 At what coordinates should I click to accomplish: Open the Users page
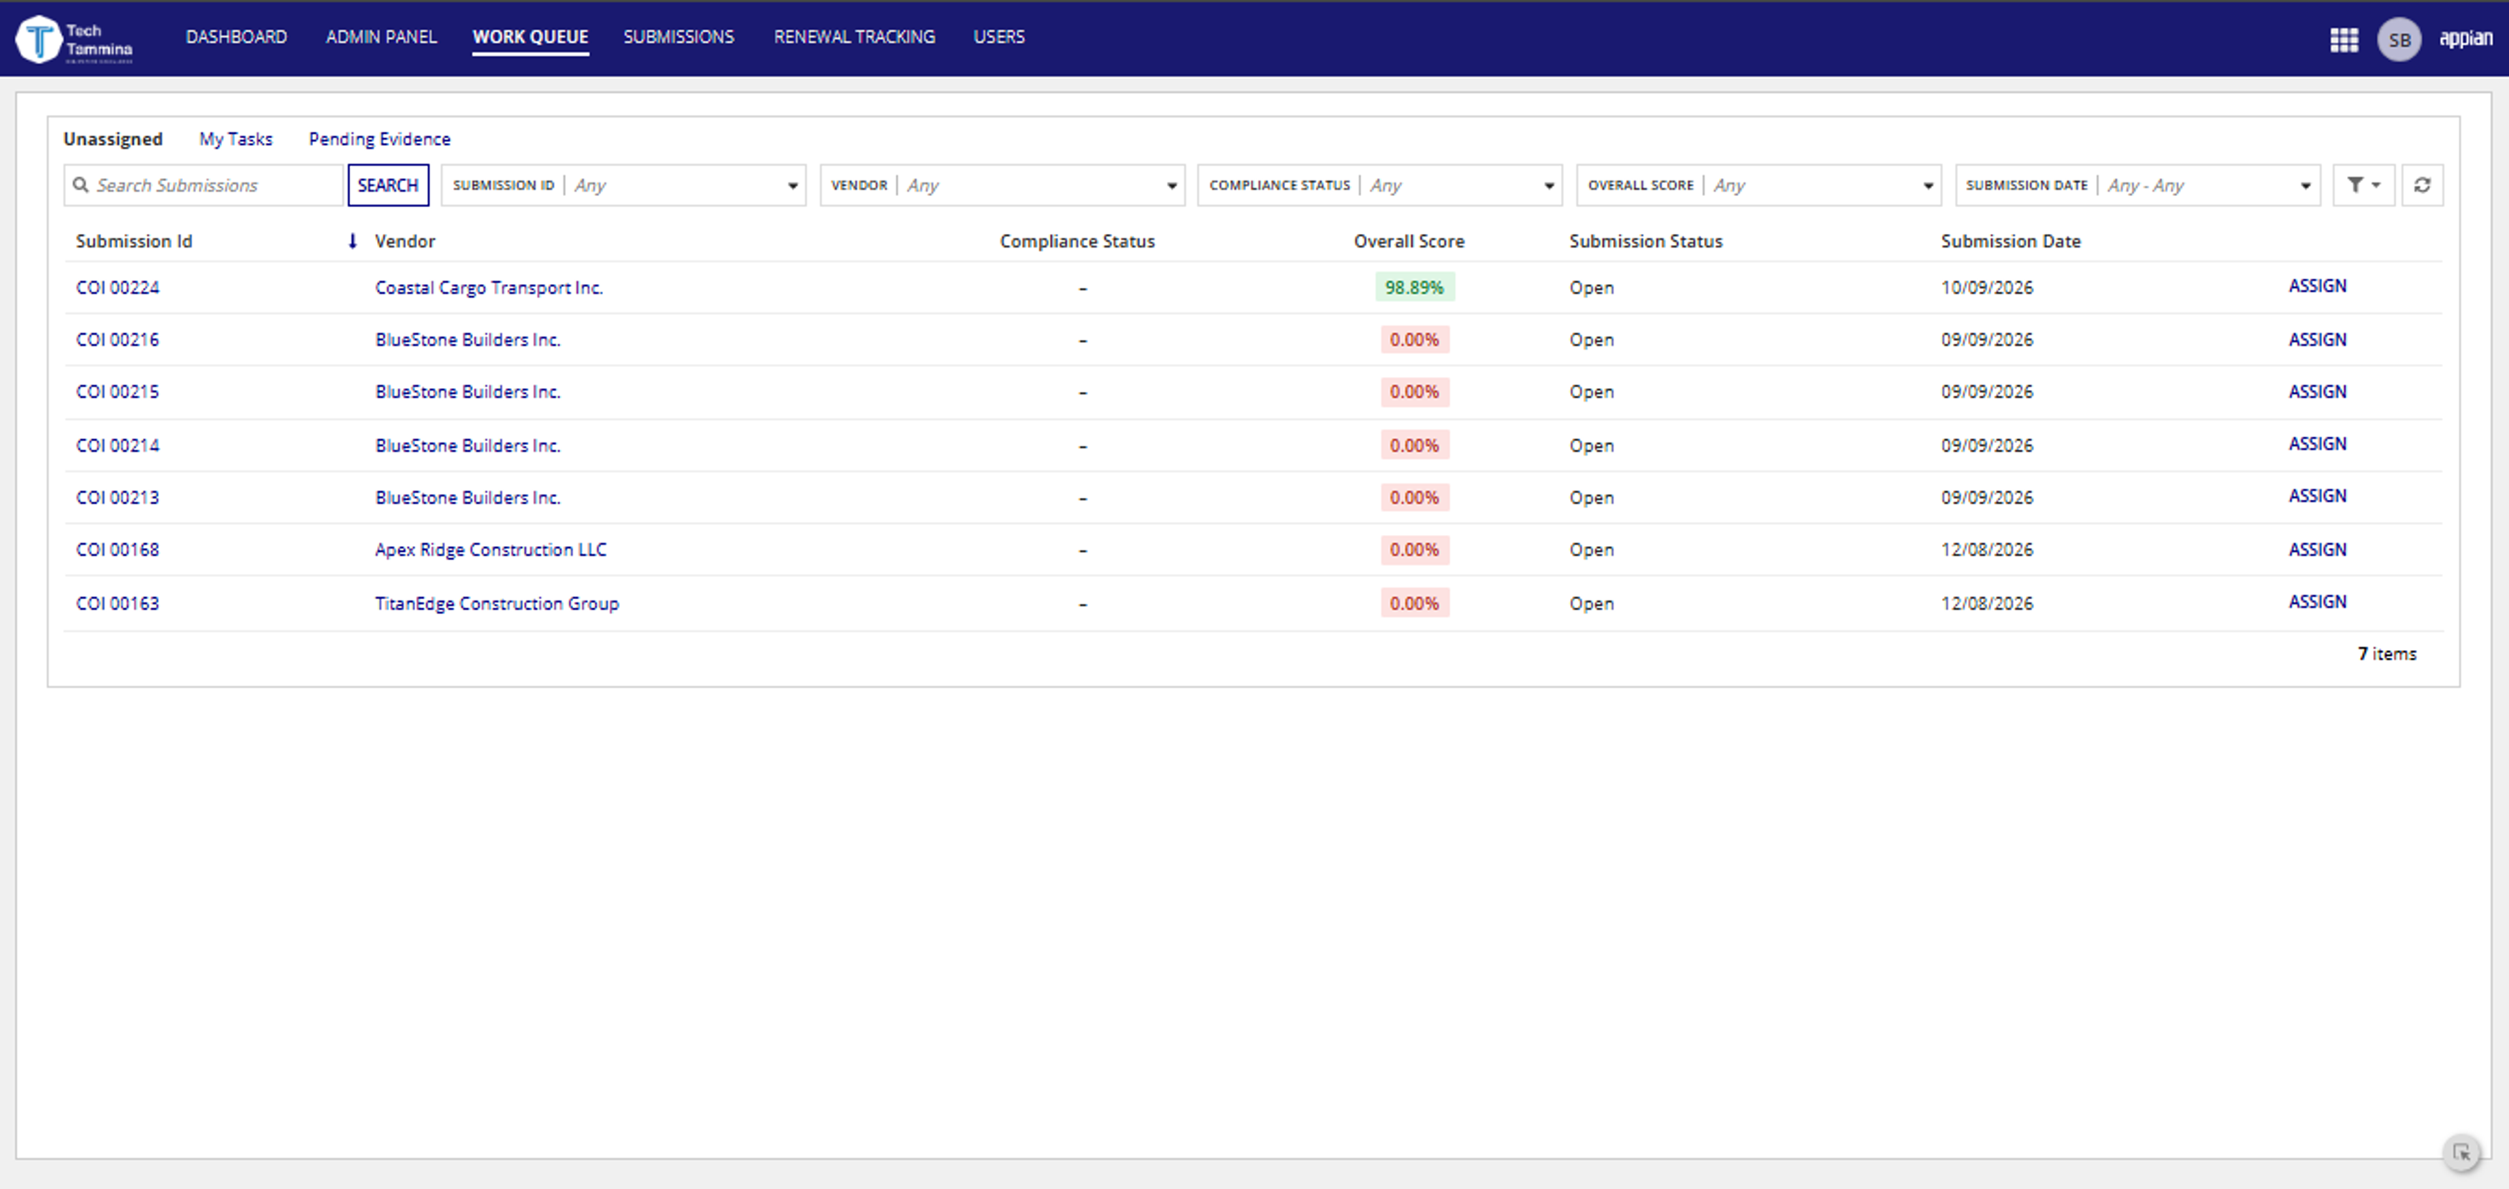999,37
